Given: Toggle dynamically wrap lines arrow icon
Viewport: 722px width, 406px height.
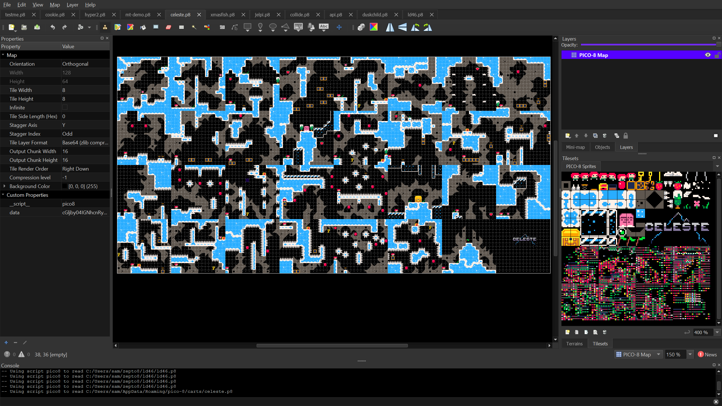Looking at the screenshot, I should click(687, 332).
